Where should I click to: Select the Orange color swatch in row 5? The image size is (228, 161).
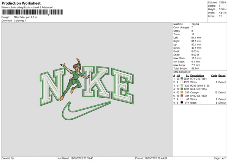[x=182, y=92]
